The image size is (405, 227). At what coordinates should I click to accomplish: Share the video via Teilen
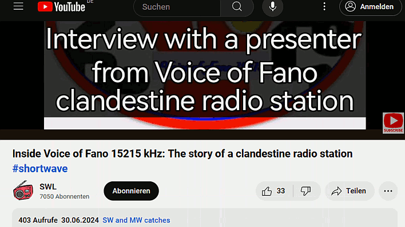[x=350, y=191]
